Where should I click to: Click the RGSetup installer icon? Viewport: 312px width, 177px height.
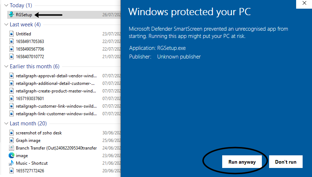(x=11, y=14)
